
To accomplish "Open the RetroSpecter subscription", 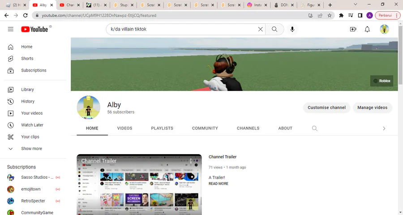I will pyautogui.click(x=34, y=201).
